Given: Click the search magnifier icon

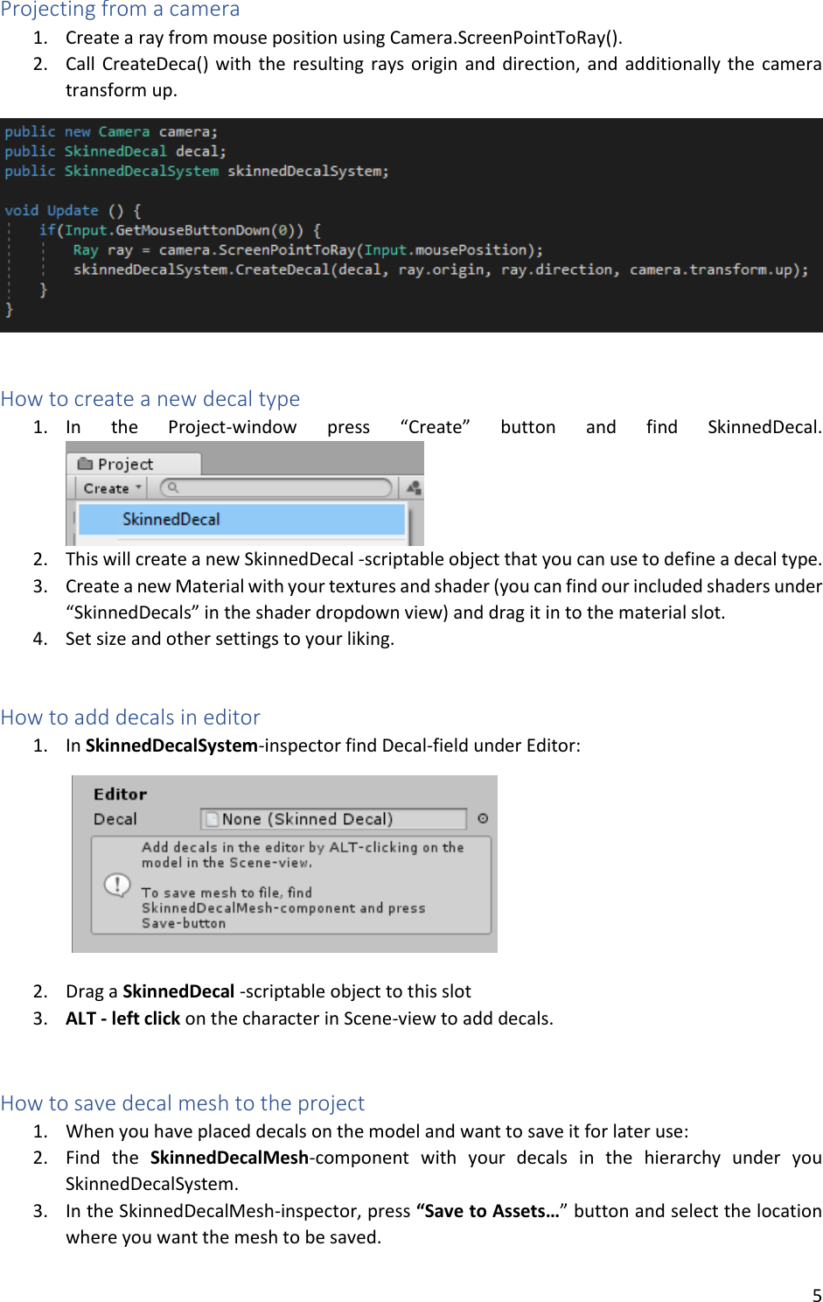Looking at the screenshot, I should point(173,487).
